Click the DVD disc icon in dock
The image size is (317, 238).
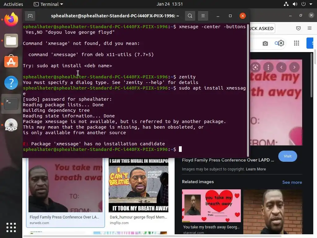[x=11, y=125]
